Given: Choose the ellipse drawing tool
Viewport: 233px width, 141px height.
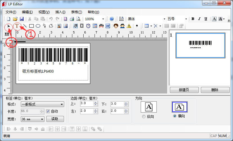Looking at the screenshot, I should coord(38,26).
